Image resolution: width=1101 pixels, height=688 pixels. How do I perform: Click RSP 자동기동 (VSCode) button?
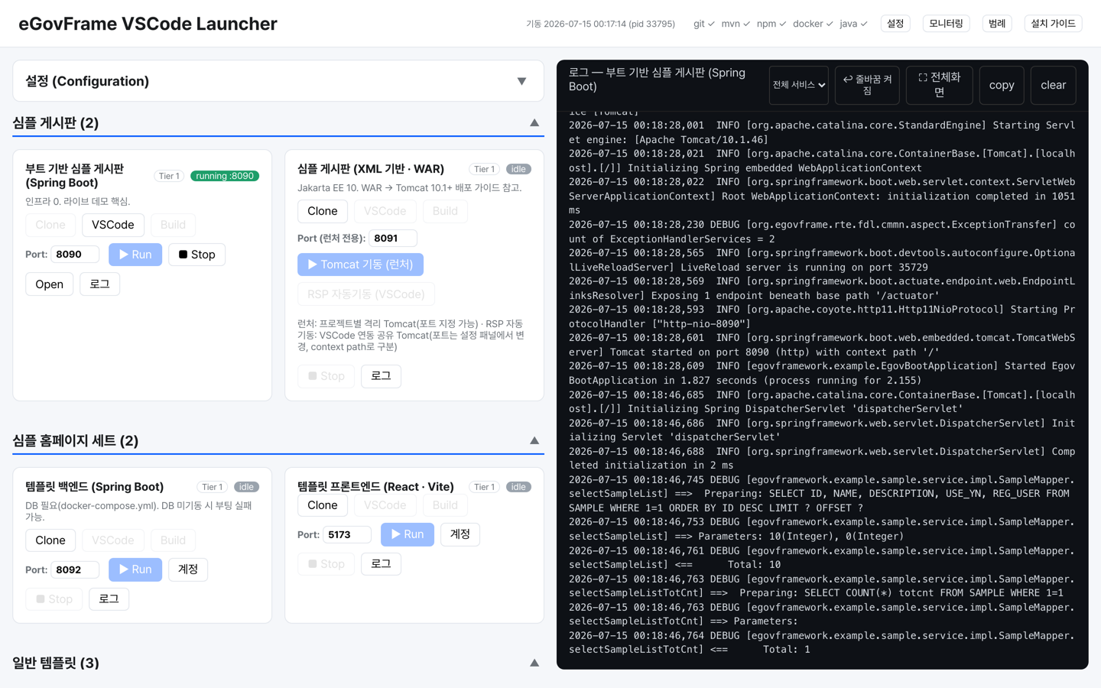[366, 294]
